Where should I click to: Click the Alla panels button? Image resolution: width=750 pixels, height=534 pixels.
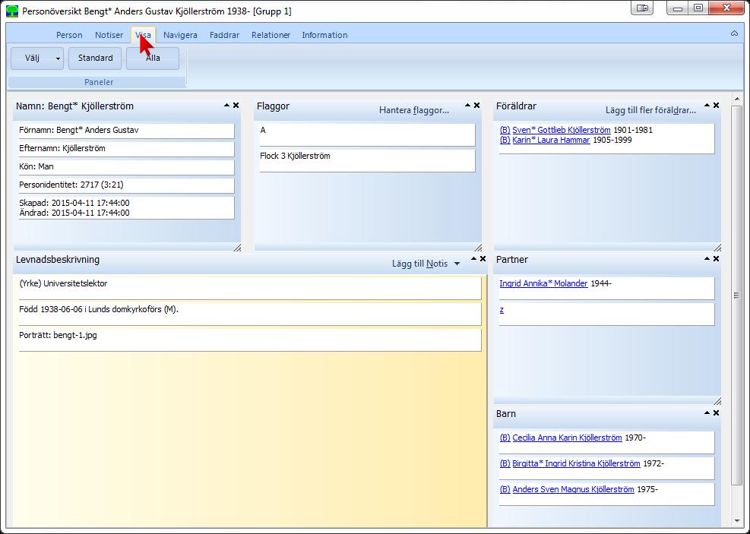coord(153,58)
